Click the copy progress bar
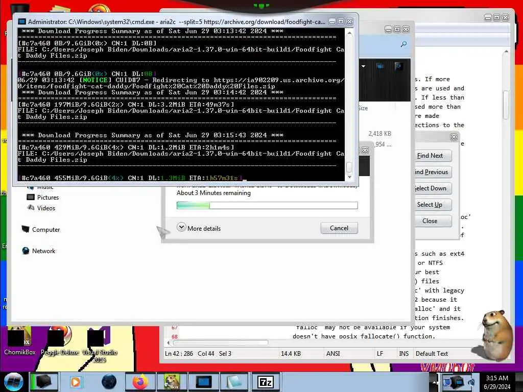This screenshot has width=523, height=392. (267, 205)
